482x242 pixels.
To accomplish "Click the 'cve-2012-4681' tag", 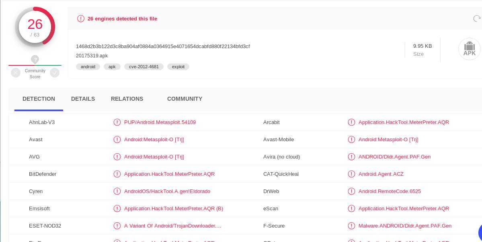I will pos(144,67).
